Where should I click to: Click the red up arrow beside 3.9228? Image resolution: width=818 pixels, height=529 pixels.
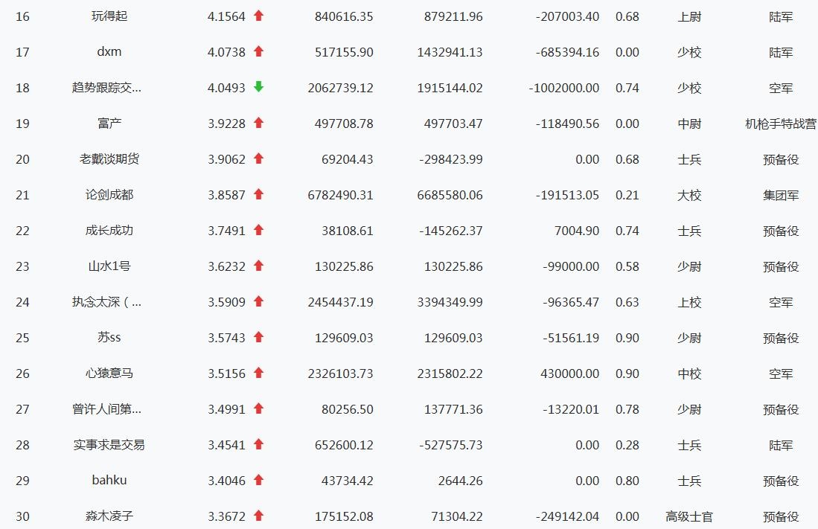click(x=258, y=123)
